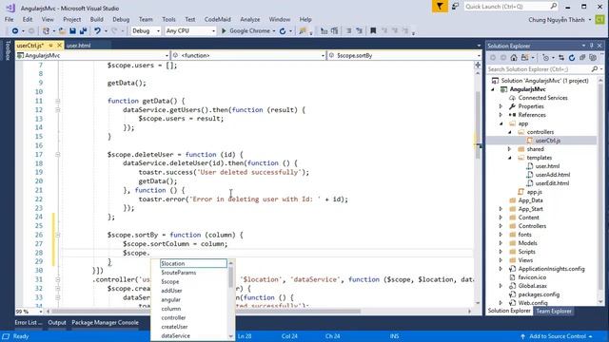This screenshot has height=342, width=609.
Task: Click the notifications filter flag icon
Action: pos(440,7)
